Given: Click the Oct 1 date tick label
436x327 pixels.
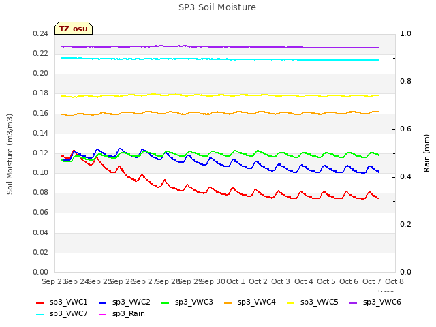Looking at the screenshot, I should [236, 281].
